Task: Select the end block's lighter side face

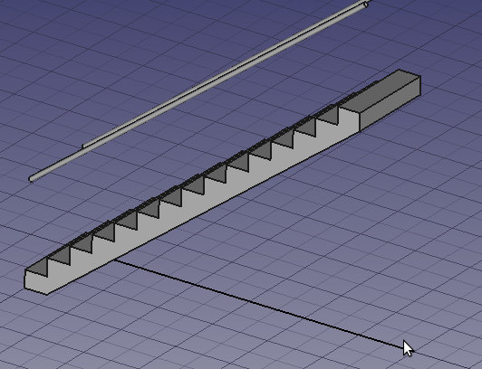Action: (390, 104)
